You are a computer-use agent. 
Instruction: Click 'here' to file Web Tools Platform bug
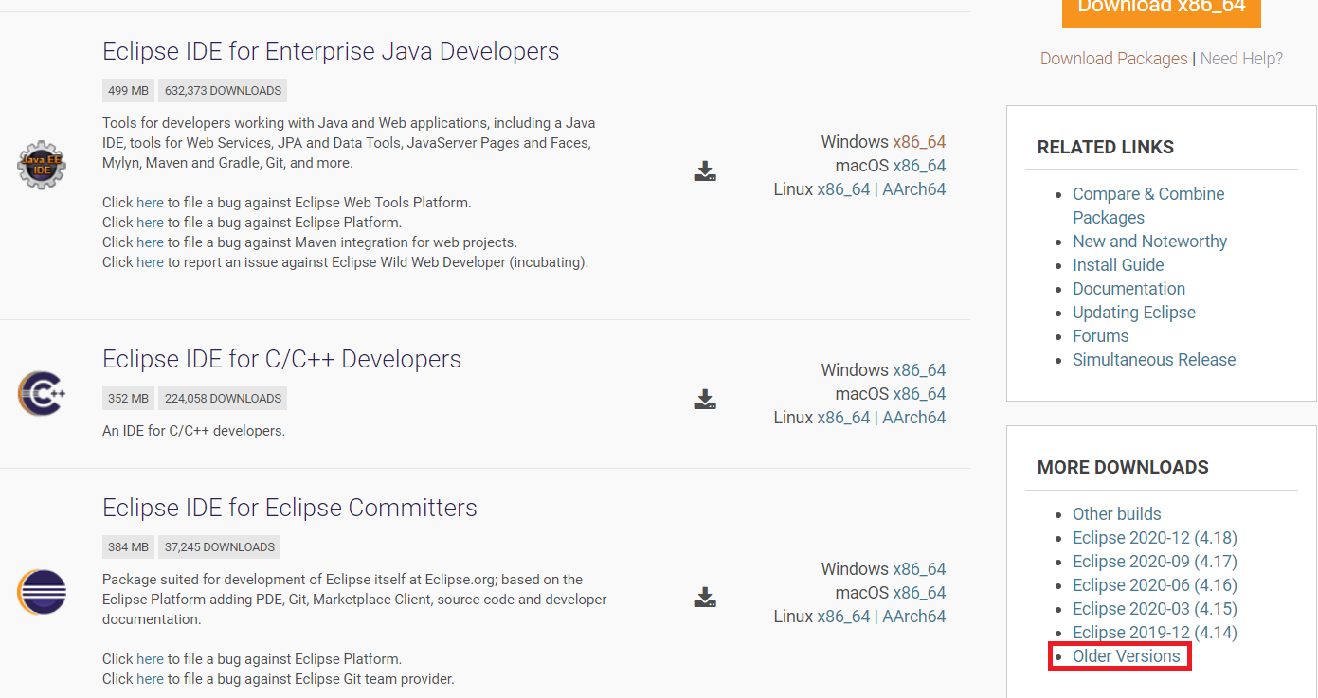[x=150, y=203]
